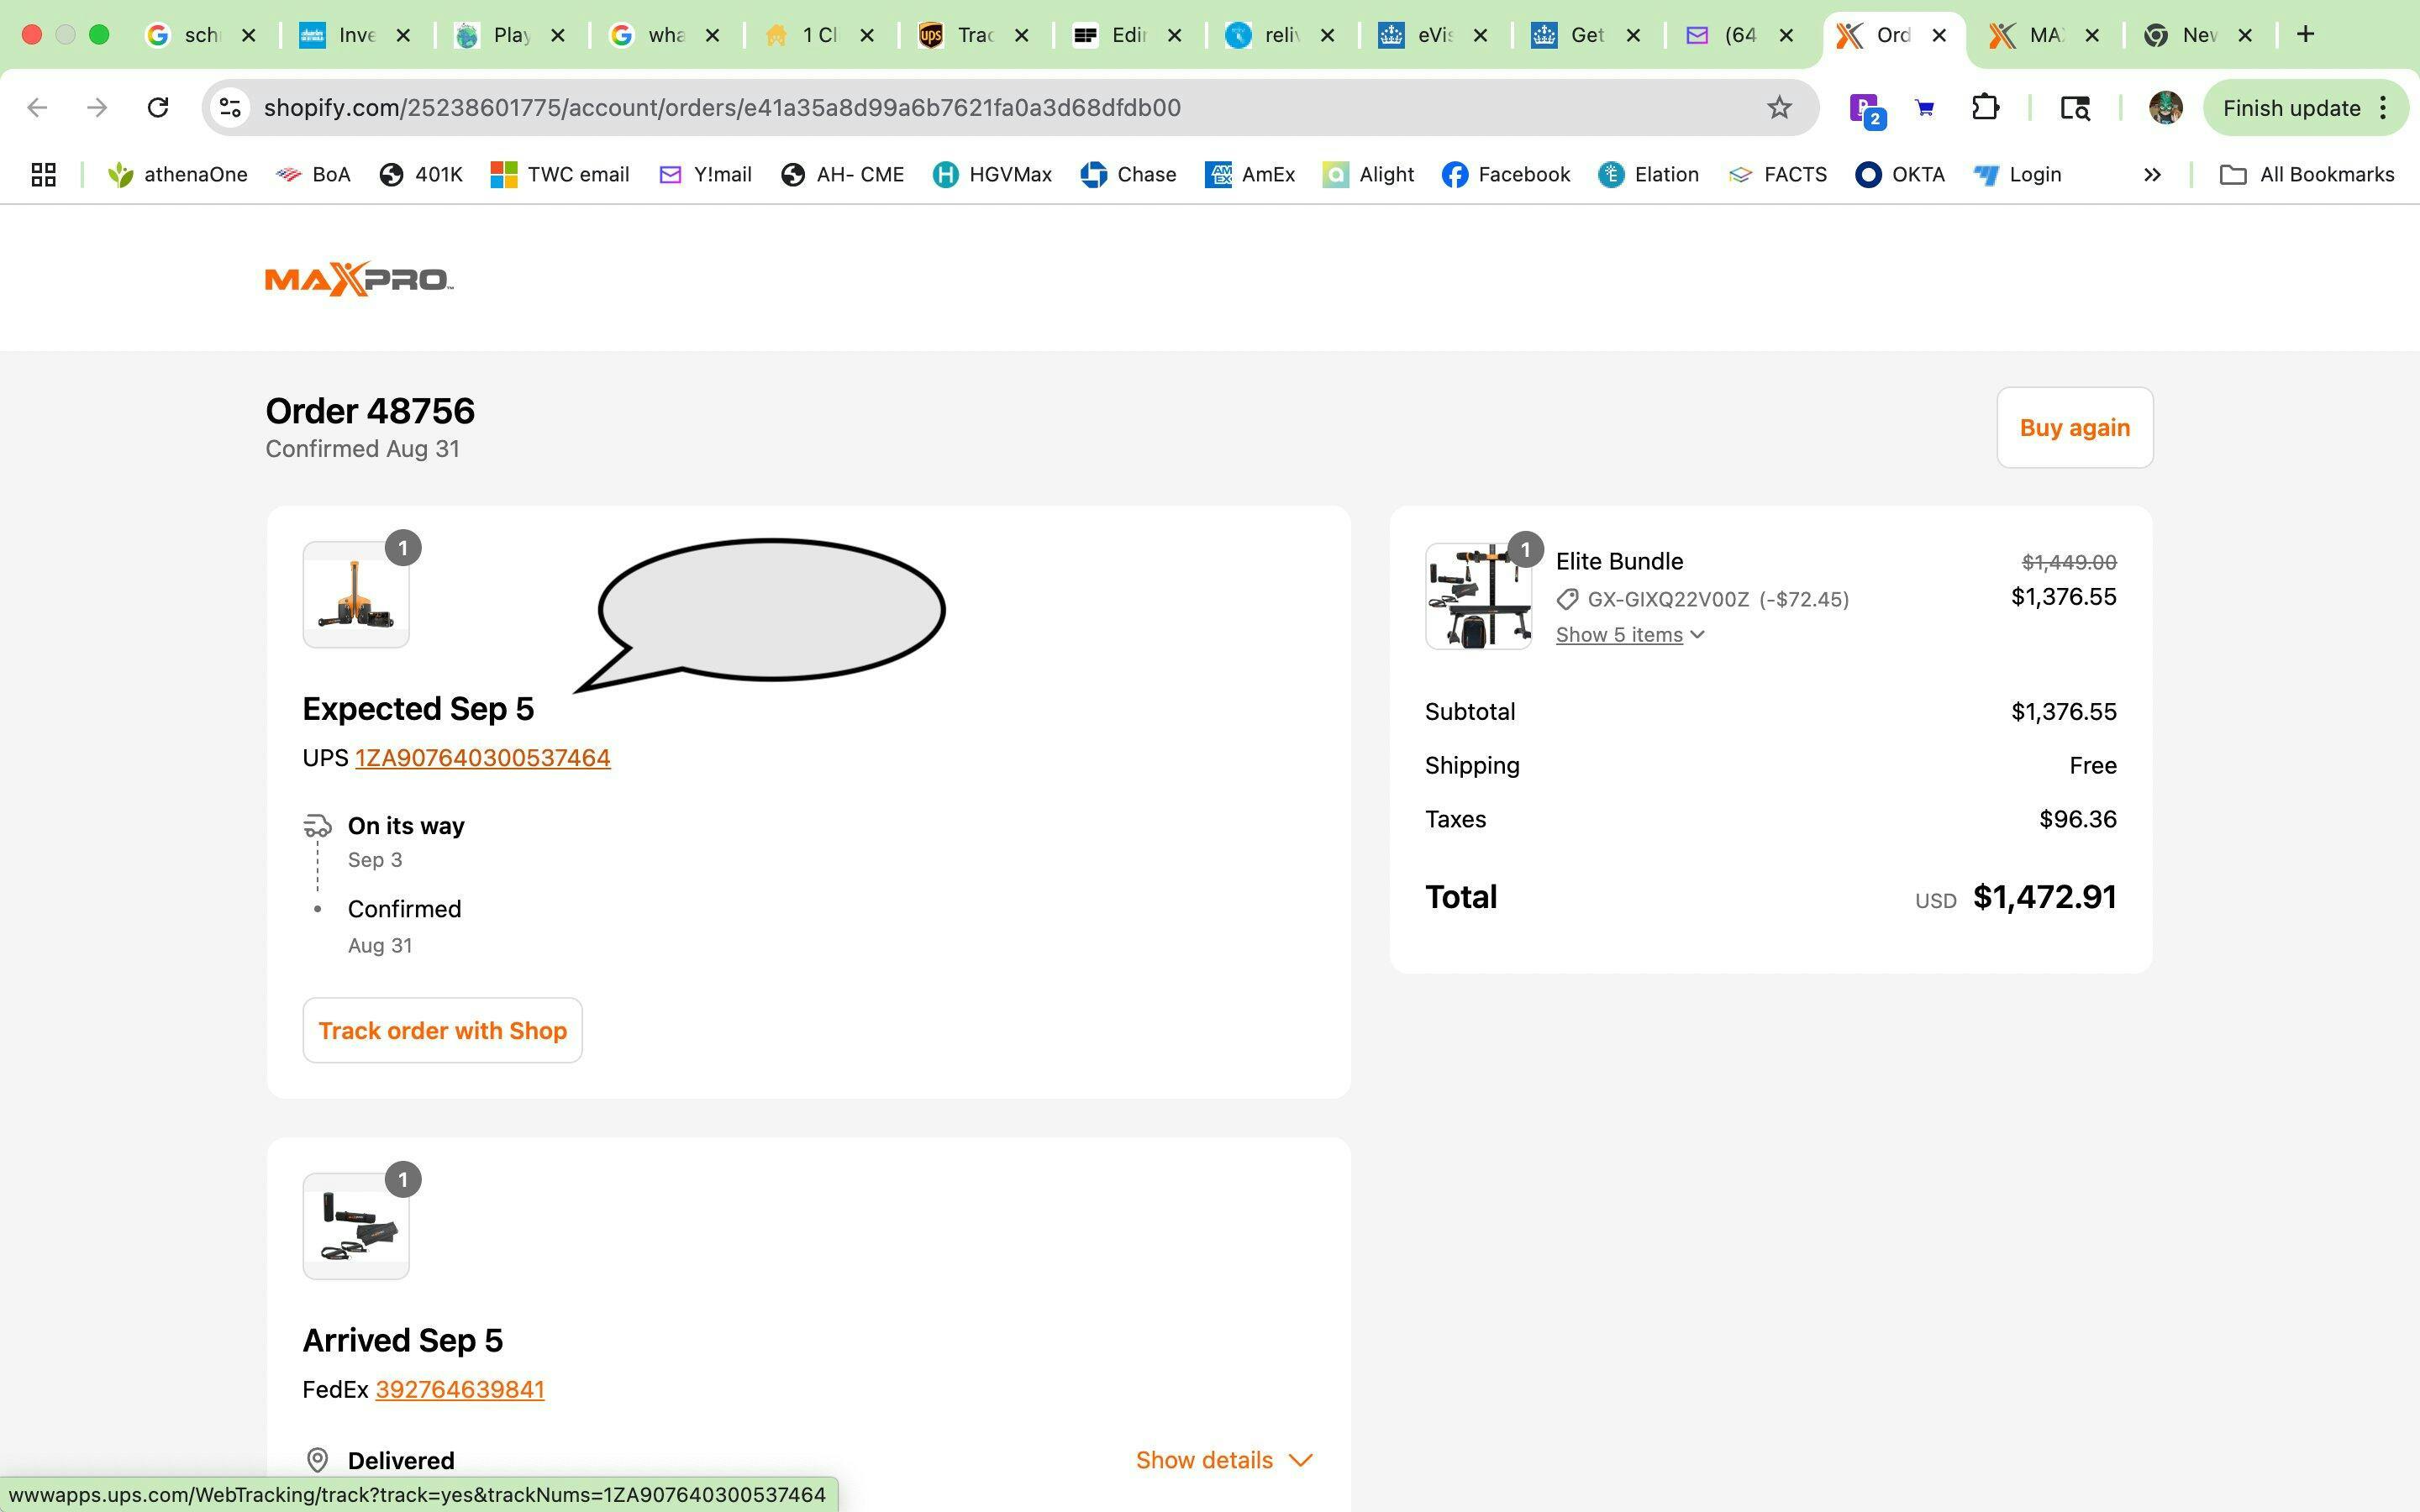Switch to the first Google 'sch' tab
The image size is (2420, 1512).
200,35
